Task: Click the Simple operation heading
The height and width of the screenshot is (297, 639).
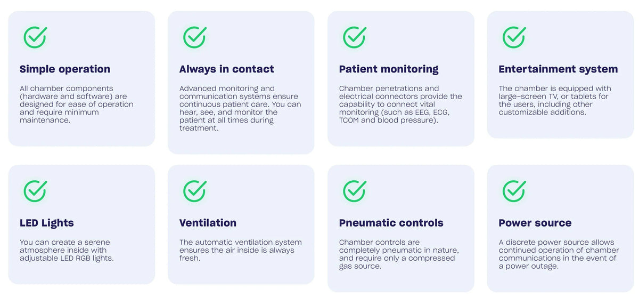Action: point(65,69)
